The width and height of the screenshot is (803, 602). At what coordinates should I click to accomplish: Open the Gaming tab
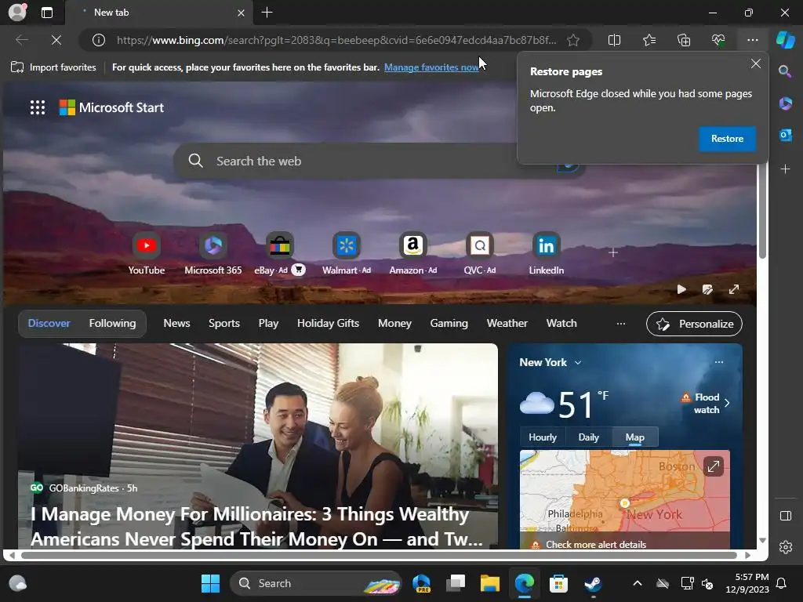[x=449, y=324]
